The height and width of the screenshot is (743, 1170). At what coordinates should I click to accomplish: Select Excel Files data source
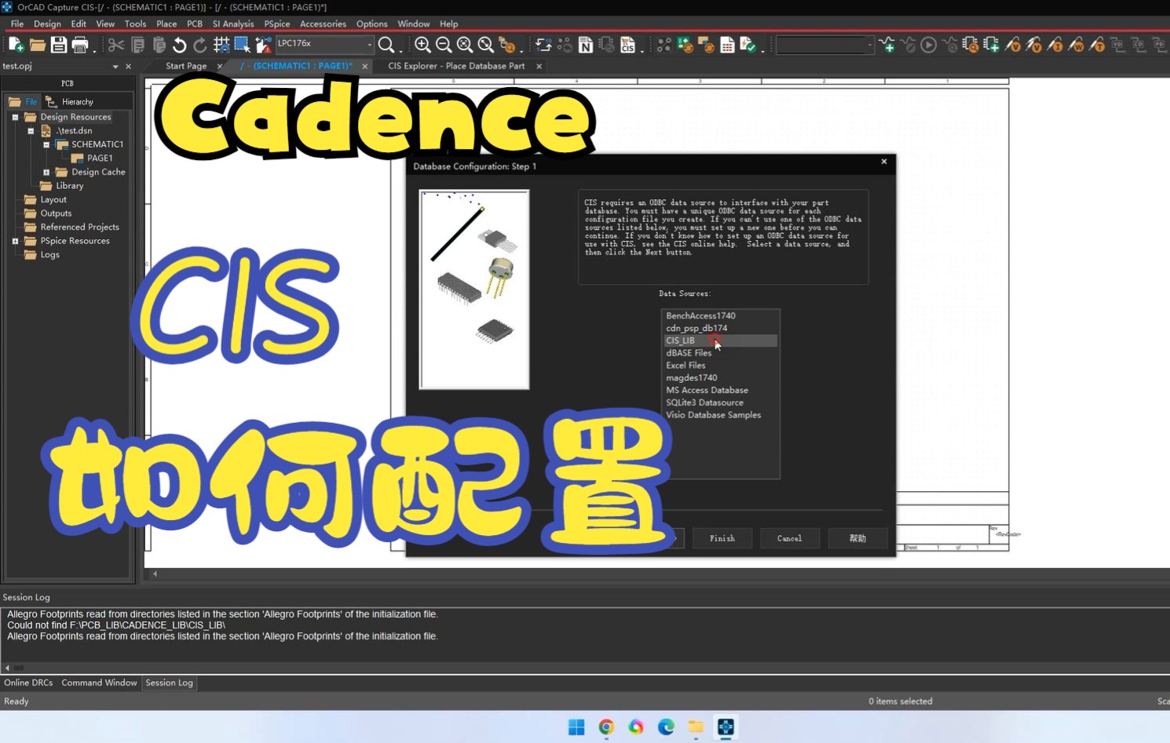pyautogui.click(x=686, y=366)
